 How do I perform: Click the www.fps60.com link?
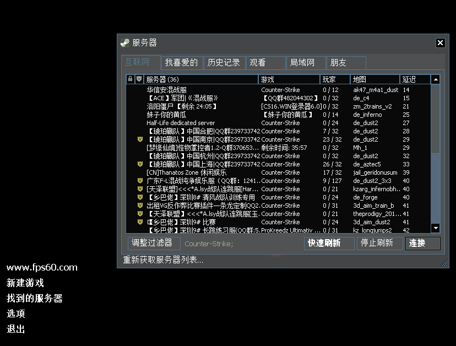click(42, 267)
